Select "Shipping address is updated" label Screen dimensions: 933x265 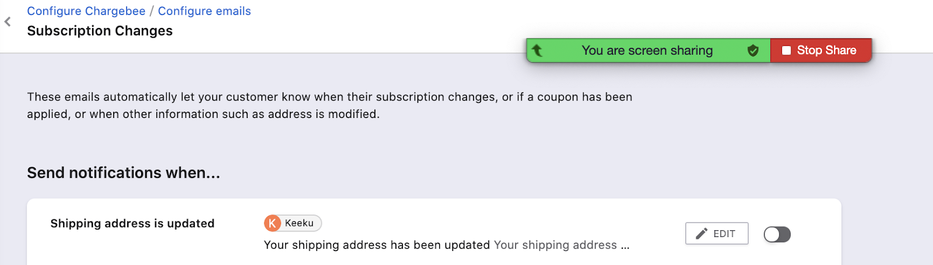click(132, 224)
